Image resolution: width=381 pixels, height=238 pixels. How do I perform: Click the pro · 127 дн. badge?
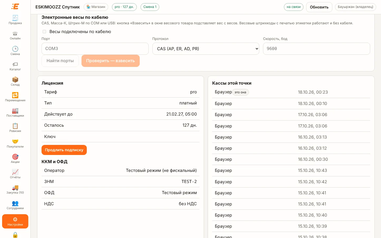click(124, 7)
